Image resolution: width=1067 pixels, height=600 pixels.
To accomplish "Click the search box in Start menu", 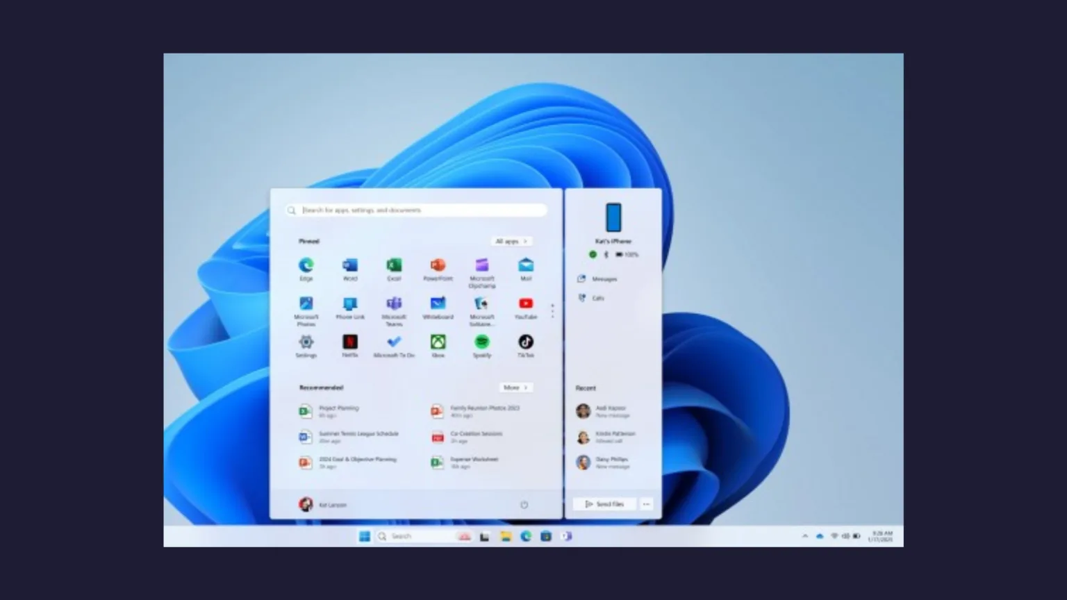I will pos(415,210).
